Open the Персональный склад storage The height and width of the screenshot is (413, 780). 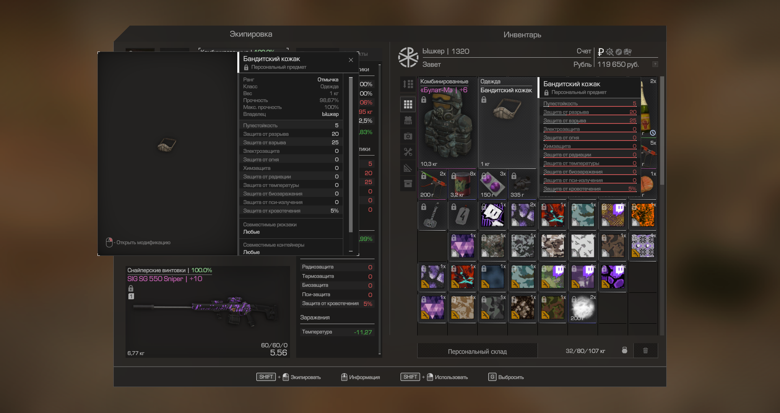click(x=477, y=351)
